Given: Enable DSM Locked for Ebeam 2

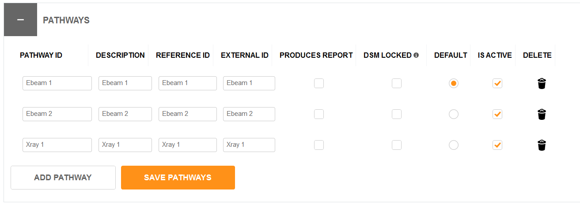Looking at the screenshot, I should pyautogui.click(x=397, y=114).
